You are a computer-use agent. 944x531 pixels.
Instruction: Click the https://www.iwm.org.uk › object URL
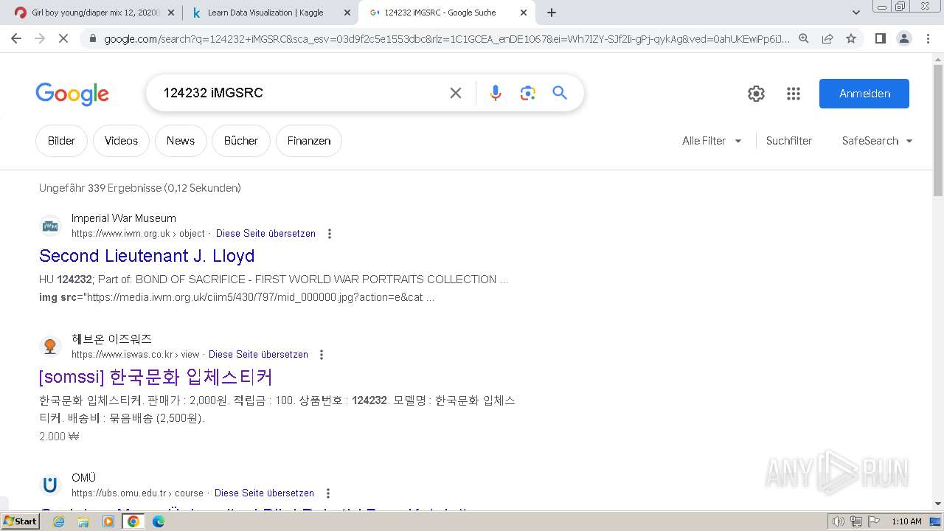click(138, 234)
